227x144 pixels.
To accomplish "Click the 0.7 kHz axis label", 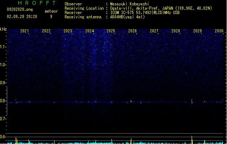I will click(3, 119).
